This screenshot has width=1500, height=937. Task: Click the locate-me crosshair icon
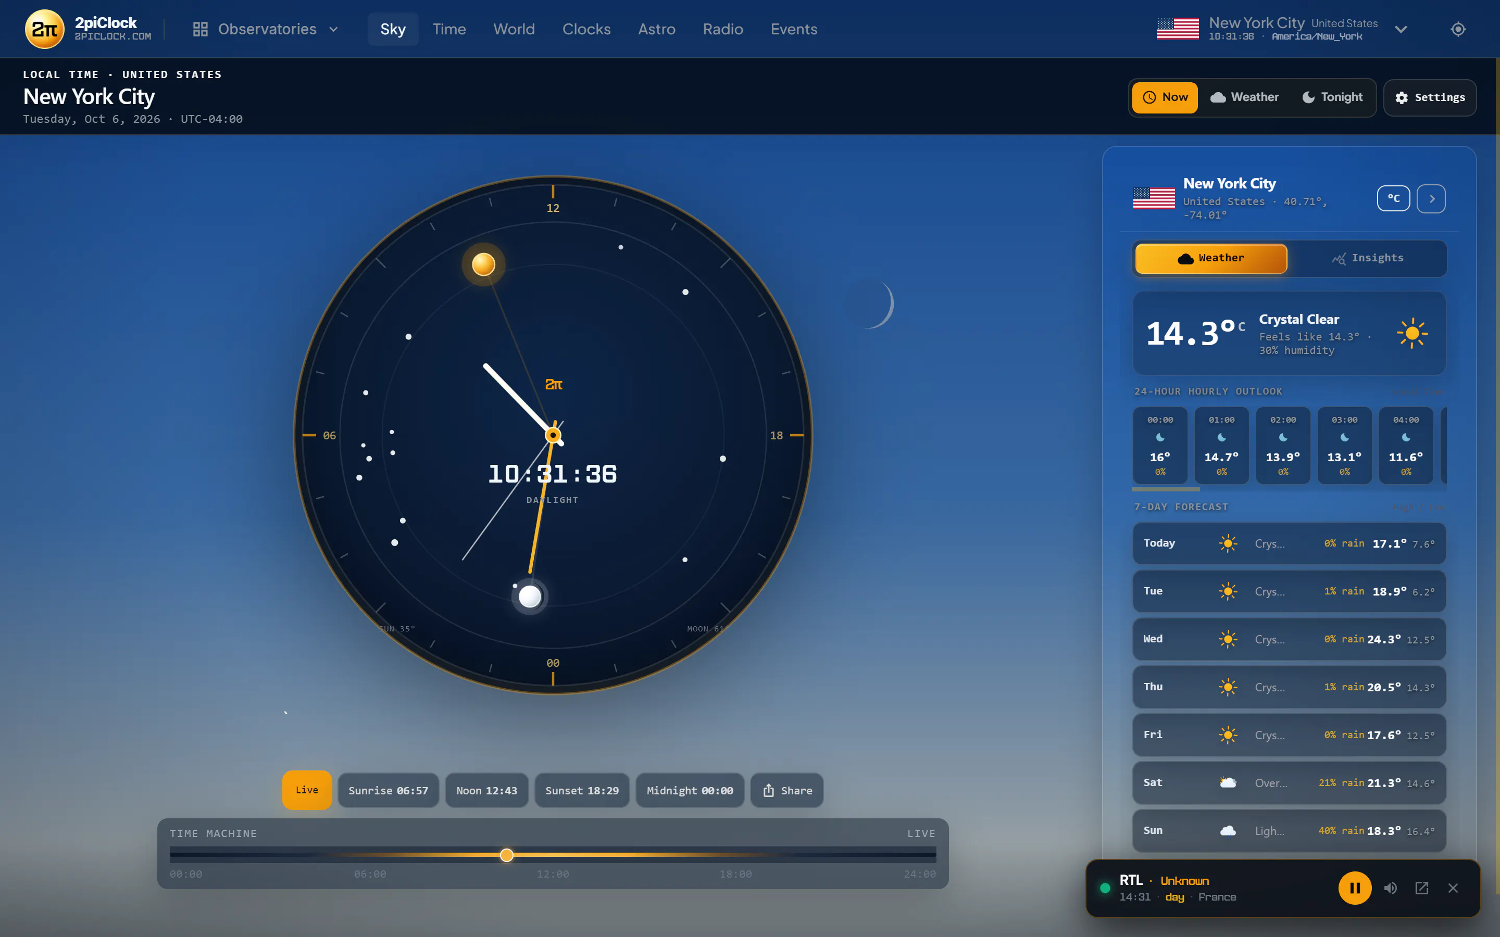[x=1458, y=29]
